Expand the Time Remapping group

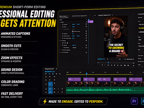[60, 50]
